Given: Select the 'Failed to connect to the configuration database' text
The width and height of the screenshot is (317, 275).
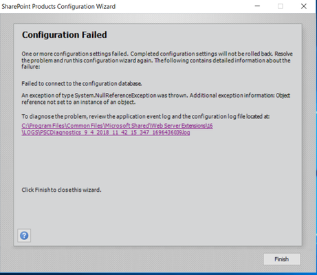Looking at the screenshot, I should pyautogui.click(x=82, y=84).
